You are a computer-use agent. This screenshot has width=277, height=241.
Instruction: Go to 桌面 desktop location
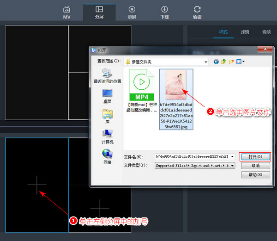(108, 96)
